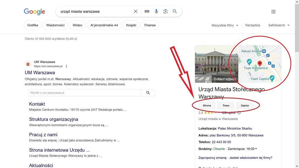Open the 'UM Warszawa' result title link
Screen dimensions: 299x168
(x=40, y=73)
